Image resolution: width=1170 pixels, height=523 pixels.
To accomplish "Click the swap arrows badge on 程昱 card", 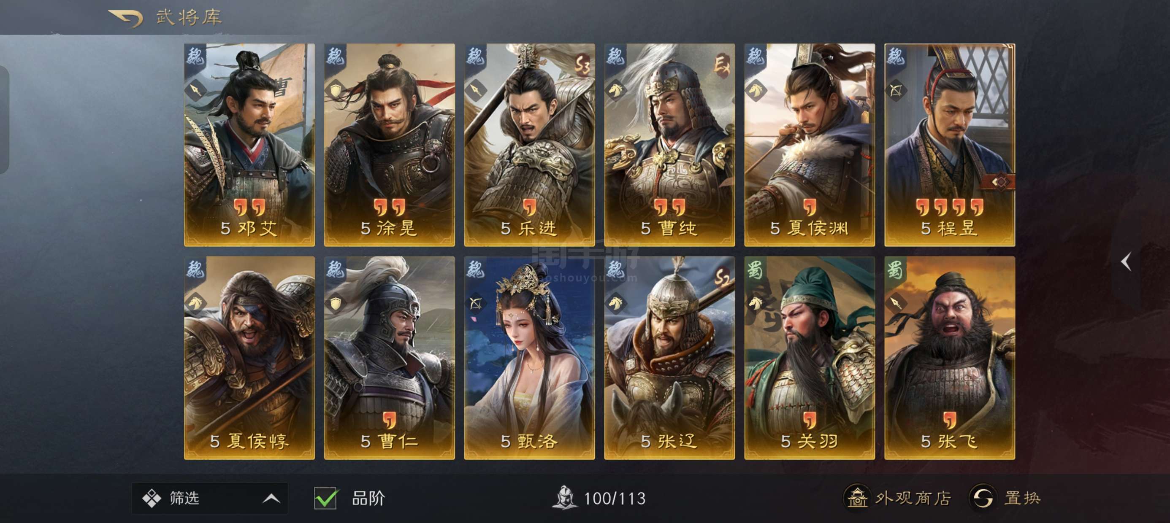I will (999, 182).
